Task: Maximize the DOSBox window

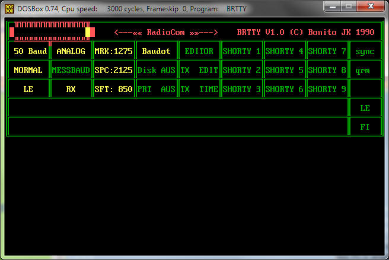Action: coord(349,6)
